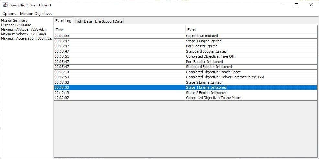This screenshot has width=319, height=159.
Task: Select the Starboard Booster Ignited event
Action: (x=185, y=51)
